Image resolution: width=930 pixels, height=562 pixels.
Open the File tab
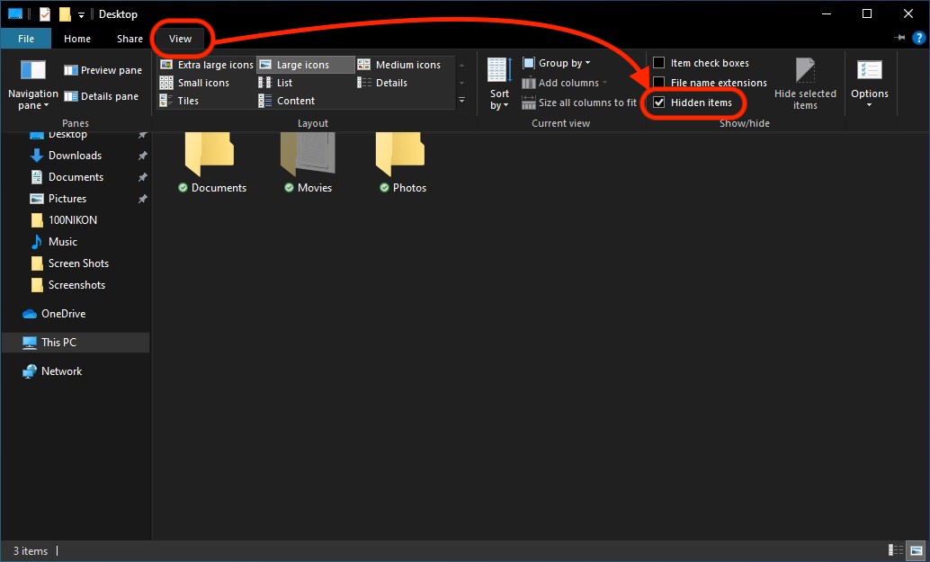point(26,39)
